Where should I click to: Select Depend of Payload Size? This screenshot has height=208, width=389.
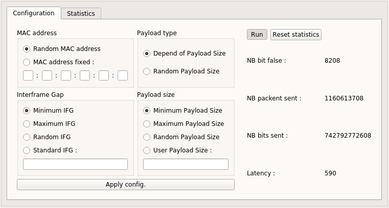[185, 54]
